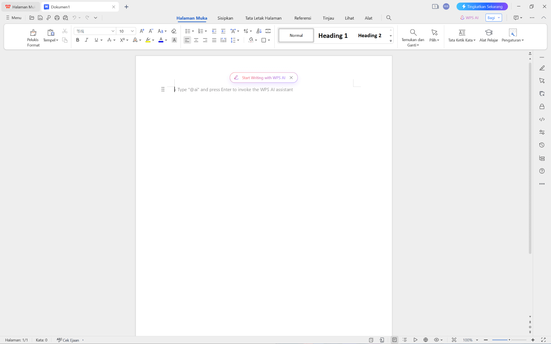This screenshot has height=344, width=551.
Task: Click the history clock icon in right sidebar
Action: (542, 145)
